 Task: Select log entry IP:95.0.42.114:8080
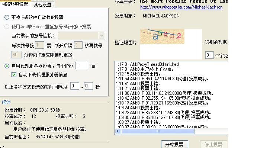point(162,79)
